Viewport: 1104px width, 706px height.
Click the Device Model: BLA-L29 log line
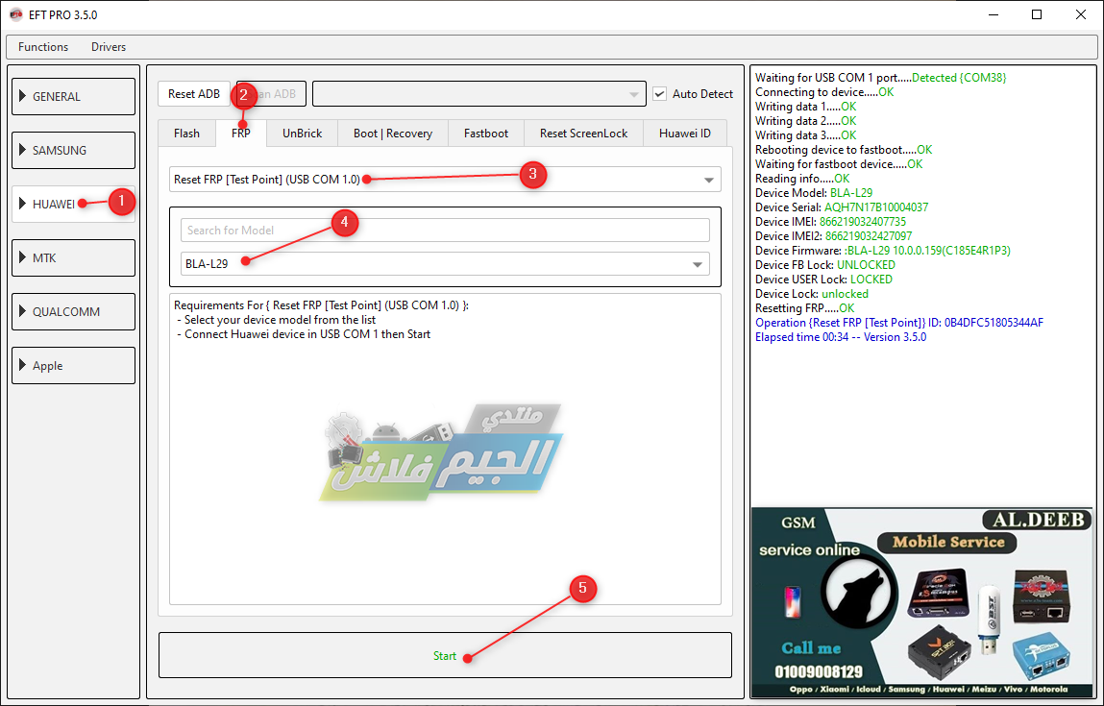point(814,193)
